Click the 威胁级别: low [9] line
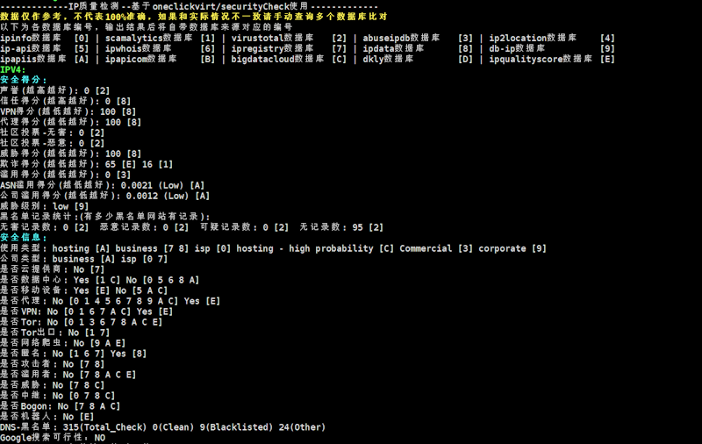Viewport: 702px width, 444px height. tap(45, 206)
